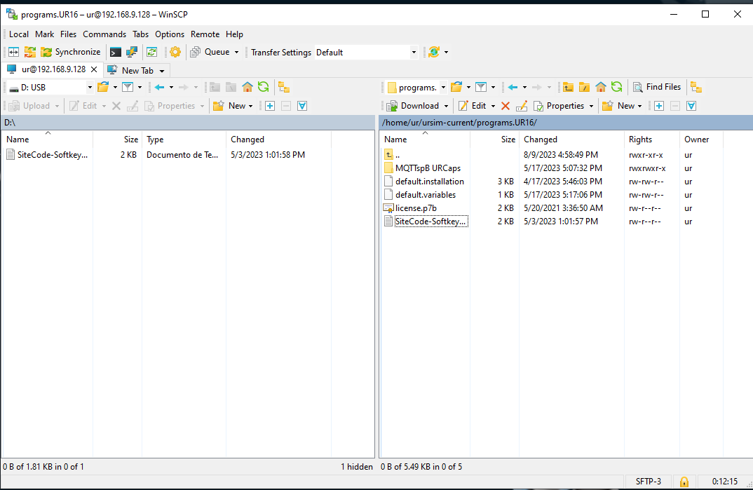Screen dimensions: 753x490
Task: Open the terminal console icon
Action: pyautogui.click(x=115, y=52)
